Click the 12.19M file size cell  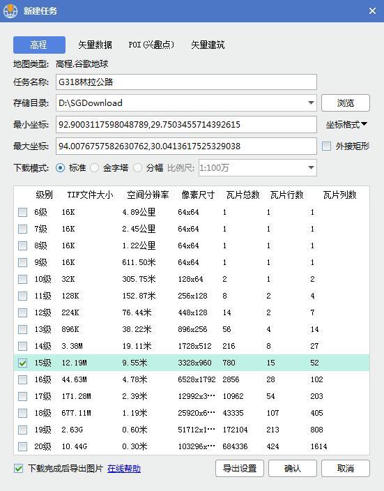[x=74, y=363]
